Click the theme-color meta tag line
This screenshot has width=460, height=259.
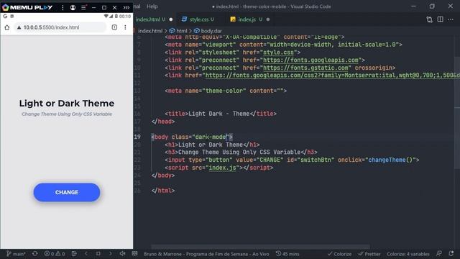226,91
